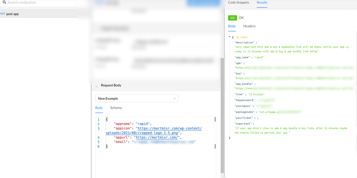The width and height of the screenshot is (357, 178).
Task: Collapse the Request Body section chevron
Action: click(97, 86)
